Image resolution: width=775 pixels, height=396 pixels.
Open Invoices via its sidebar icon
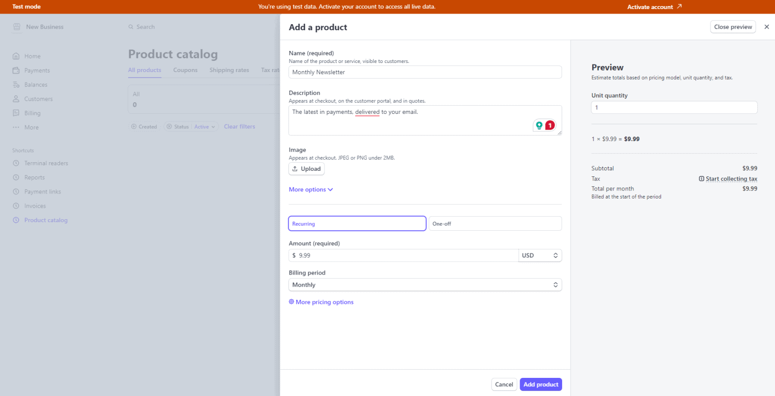click(x=17, y=206)
